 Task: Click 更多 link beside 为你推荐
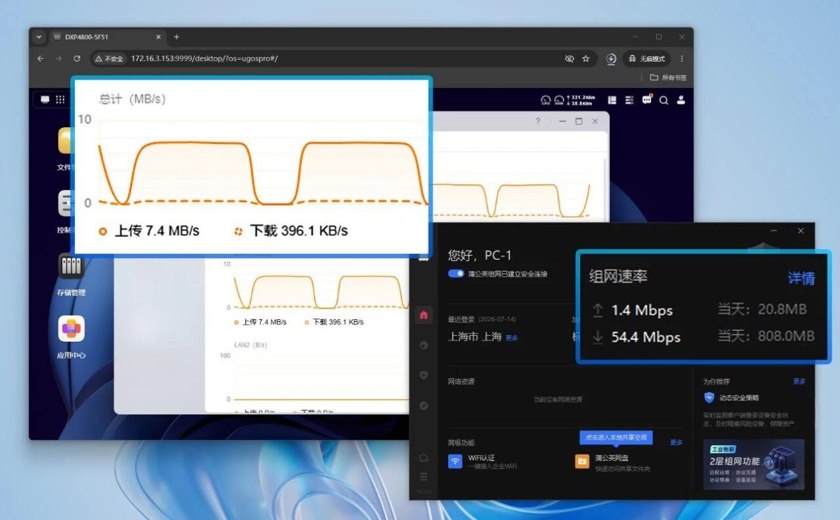pos(800,382)
